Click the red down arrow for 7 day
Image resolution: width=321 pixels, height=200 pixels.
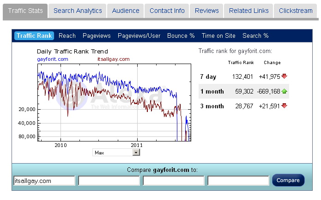[x=285, y=76]
